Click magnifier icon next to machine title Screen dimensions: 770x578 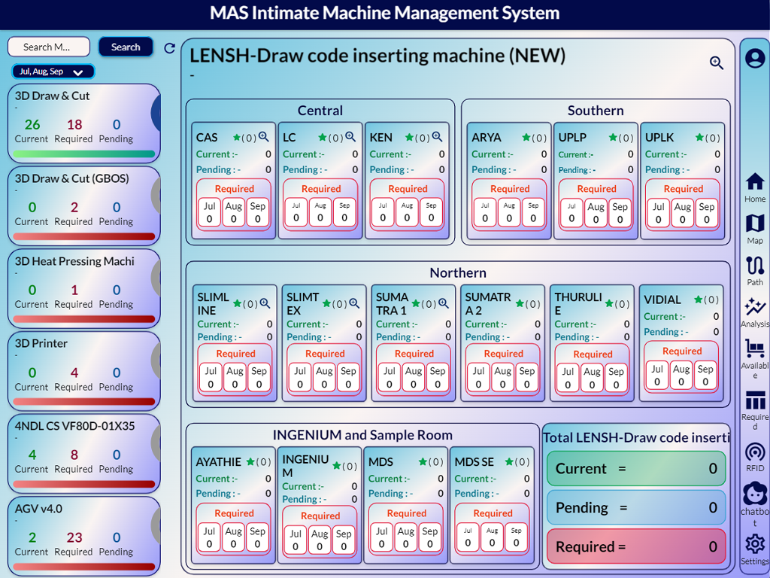point(717,63)
